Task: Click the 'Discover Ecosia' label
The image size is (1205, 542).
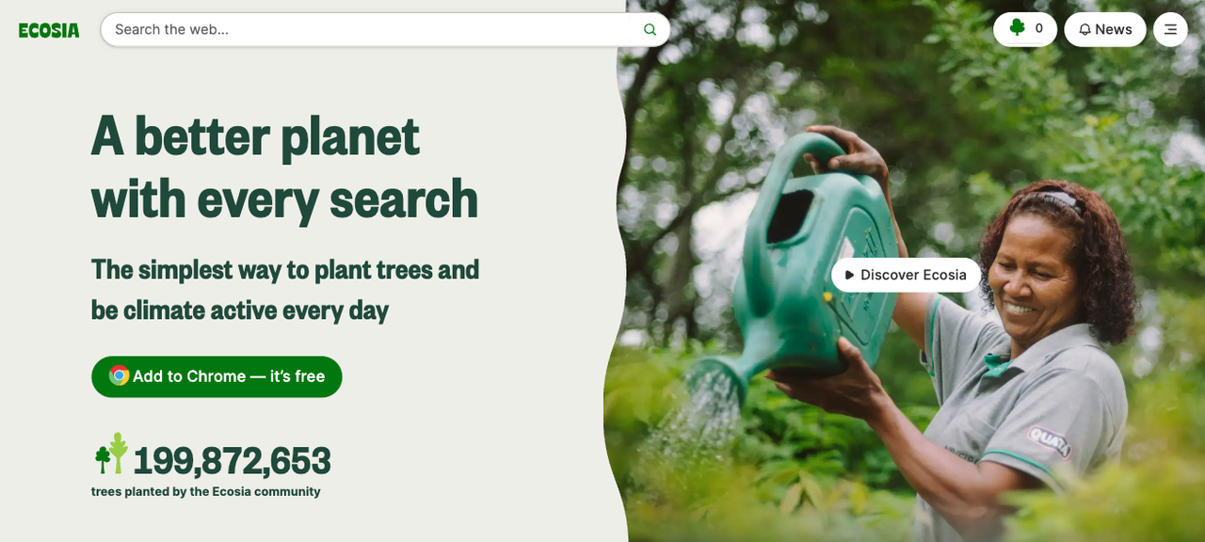Action: pos(913,275)
